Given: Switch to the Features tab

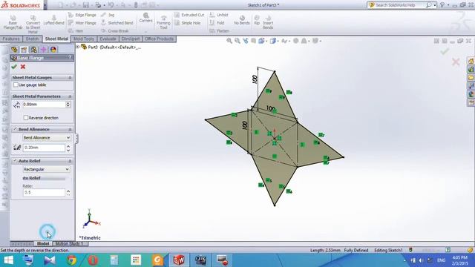Looking at the screenshot, I should 11,39.
